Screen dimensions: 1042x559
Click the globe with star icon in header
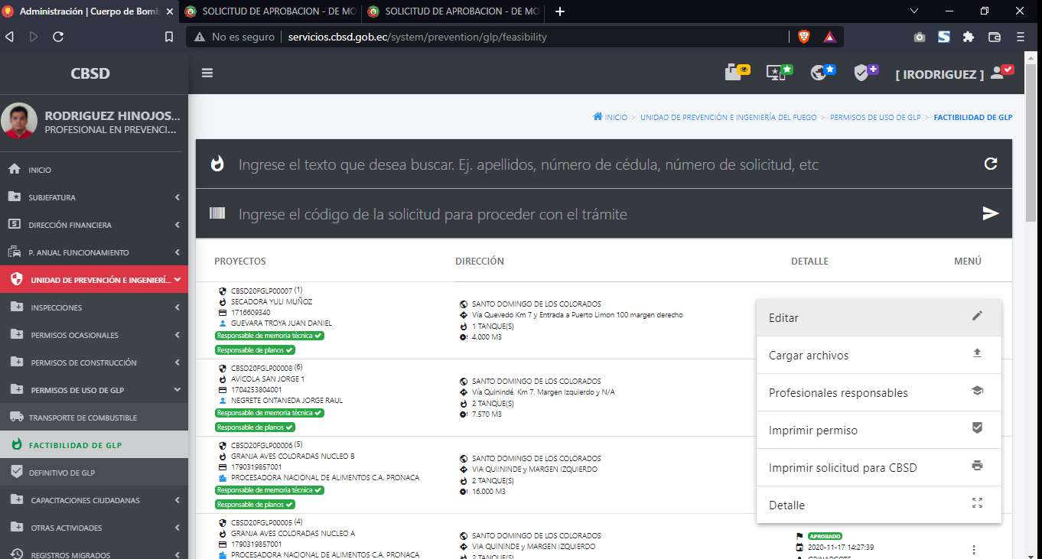click(x=822, y=73)
